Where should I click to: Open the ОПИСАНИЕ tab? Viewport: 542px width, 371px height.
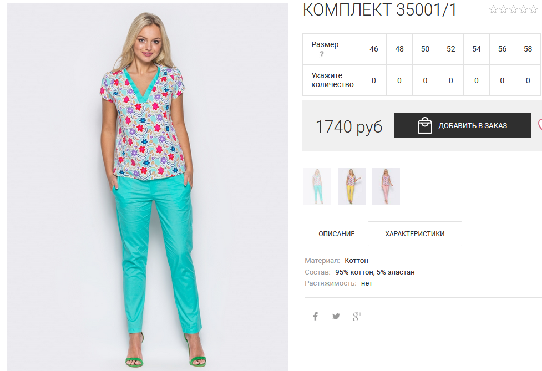click(336, 234)
